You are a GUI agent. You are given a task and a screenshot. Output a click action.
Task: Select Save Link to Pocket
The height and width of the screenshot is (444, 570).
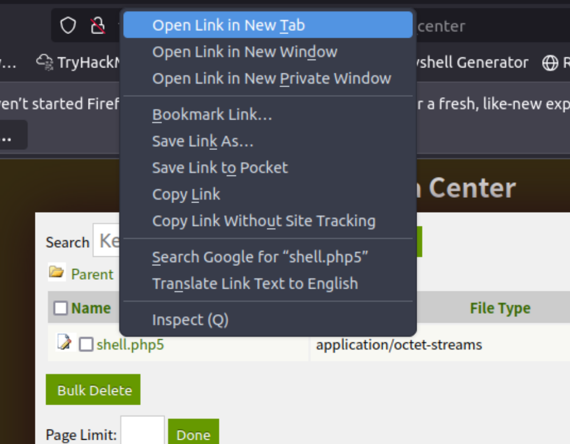(268, 168)
